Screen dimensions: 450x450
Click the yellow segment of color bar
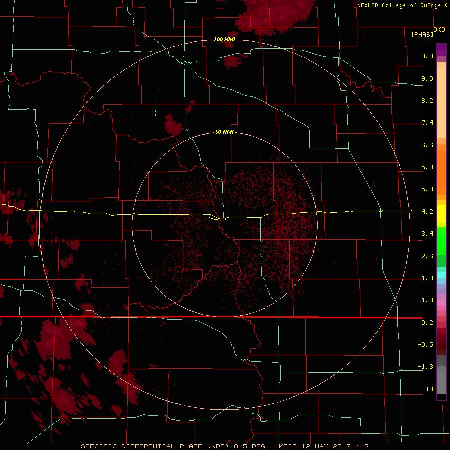pos(441,214)
